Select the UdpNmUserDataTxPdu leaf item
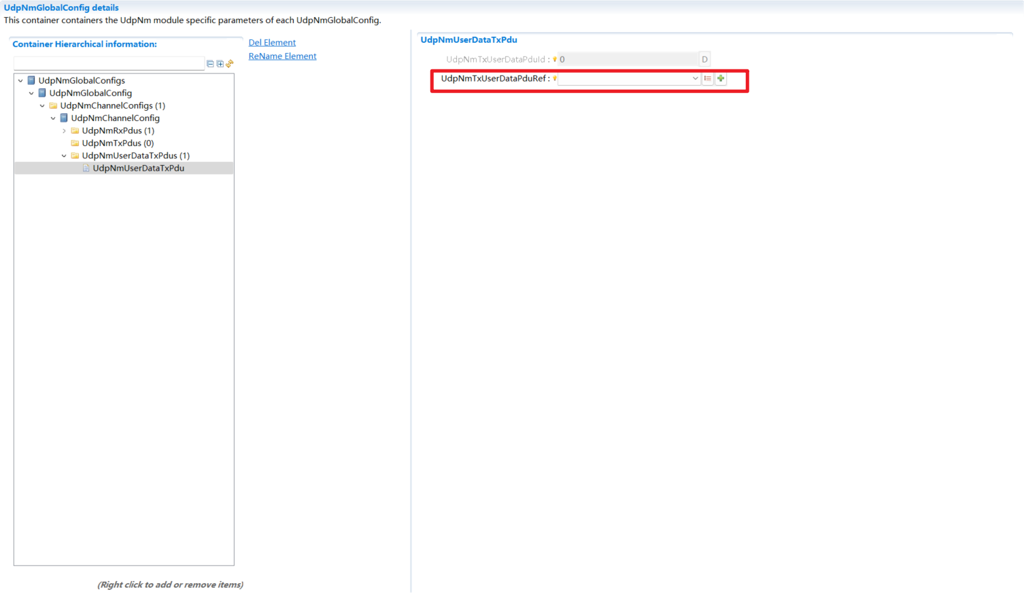The width and height of the screenshot is (1024, 594). pyautogui.click(x=138, y=169)
